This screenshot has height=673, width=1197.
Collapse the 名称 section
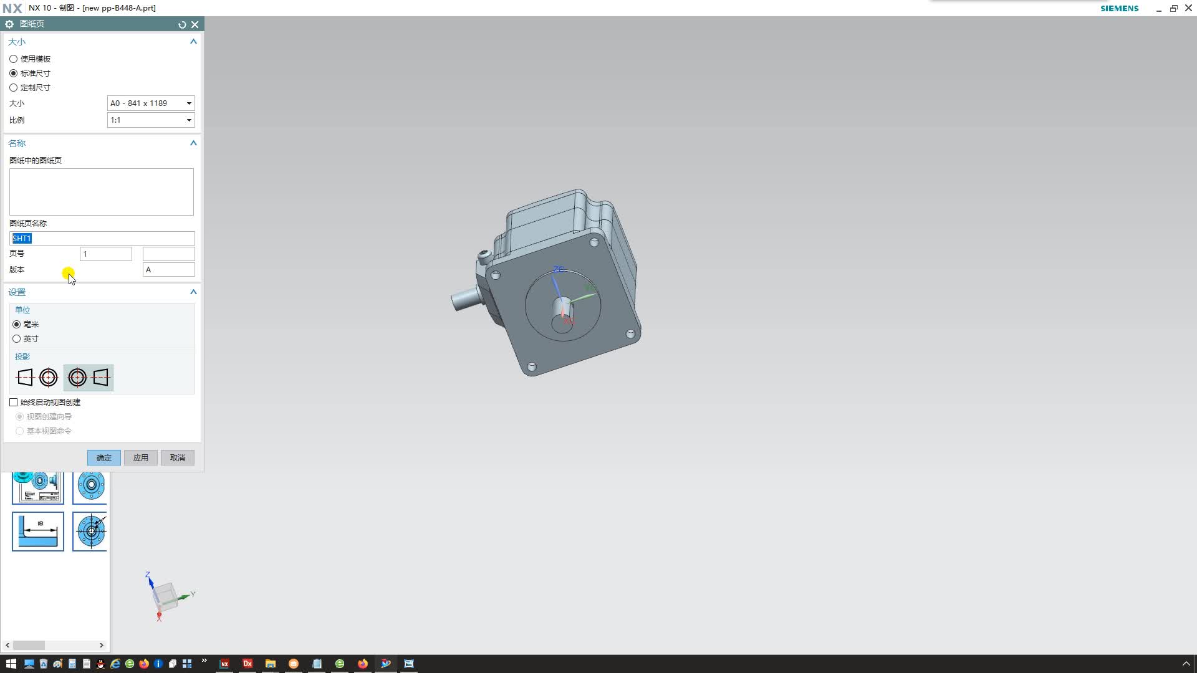tap(193, 143)
